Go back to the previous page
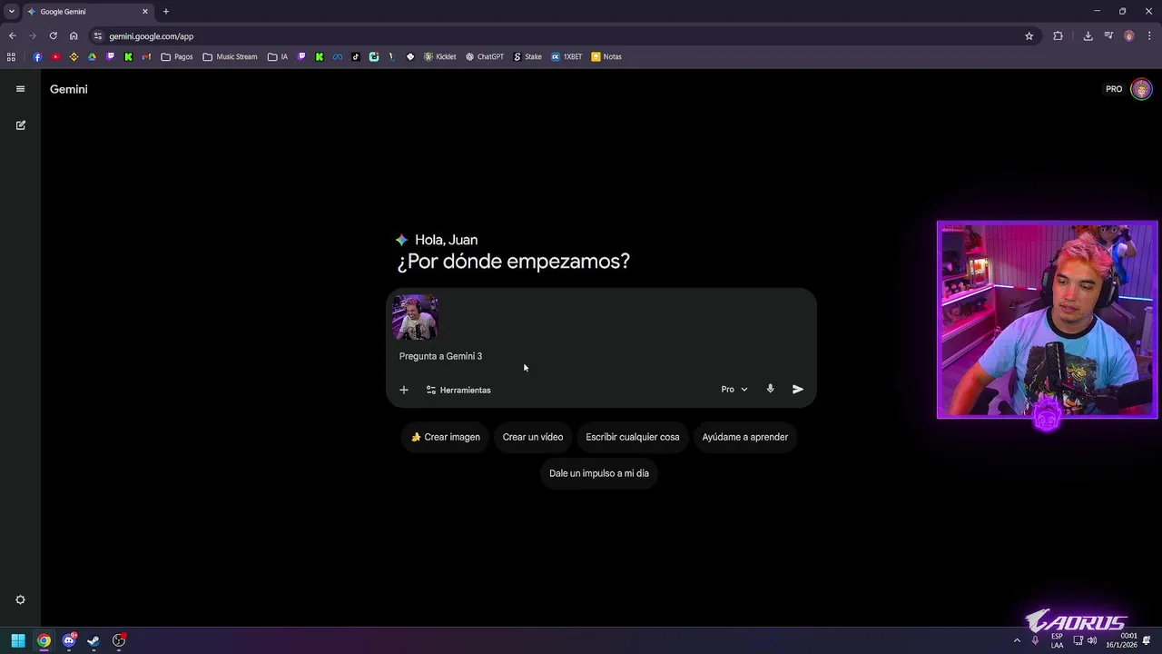 [12, 36]
